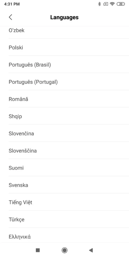Tap the triangle back navigation button
The width and height of the screenshot is (129, 258).
point(91,250)
